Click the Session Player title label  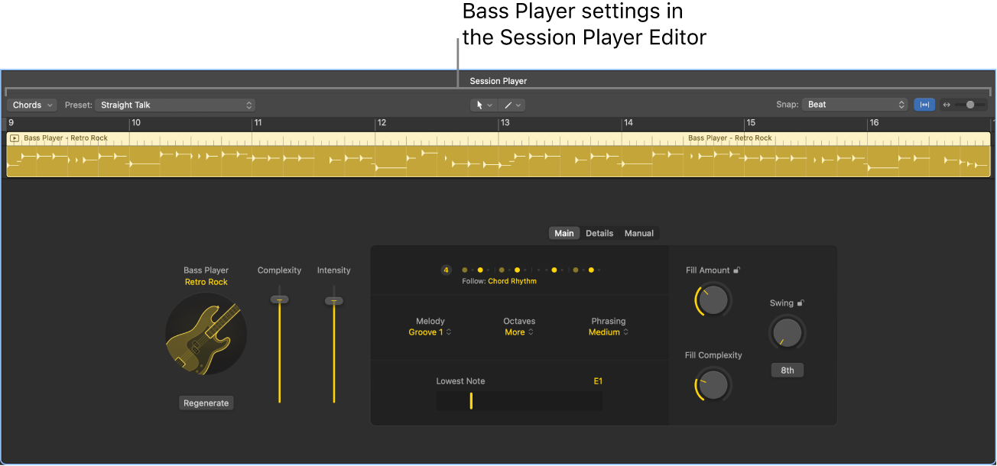498,81
